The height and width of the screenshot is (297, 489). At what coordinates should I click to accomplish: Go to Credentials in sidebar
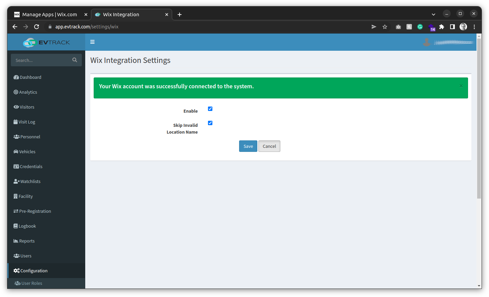(x=46, y=166)
